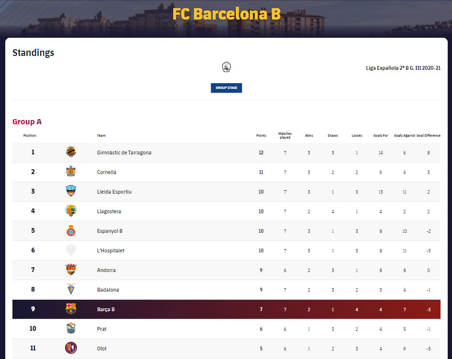
Task: Open the Olot club crest
Action: pos(71,348)
